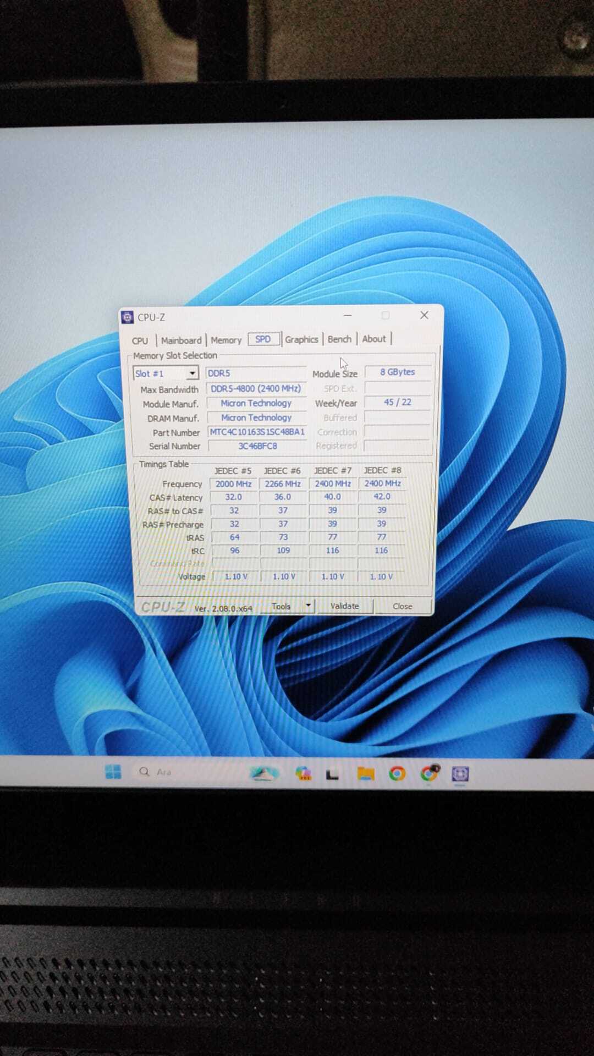Viewport: 594px width, 1056px height.
Task: Click the JEDEC #7 column header
Action: 333,470
